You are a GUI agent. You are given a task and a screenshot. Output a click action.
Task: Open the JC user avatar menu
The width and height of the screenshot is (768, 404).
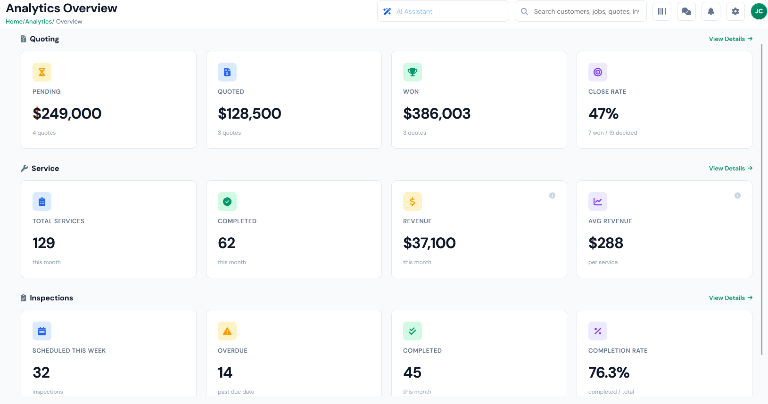click(759, 11)
